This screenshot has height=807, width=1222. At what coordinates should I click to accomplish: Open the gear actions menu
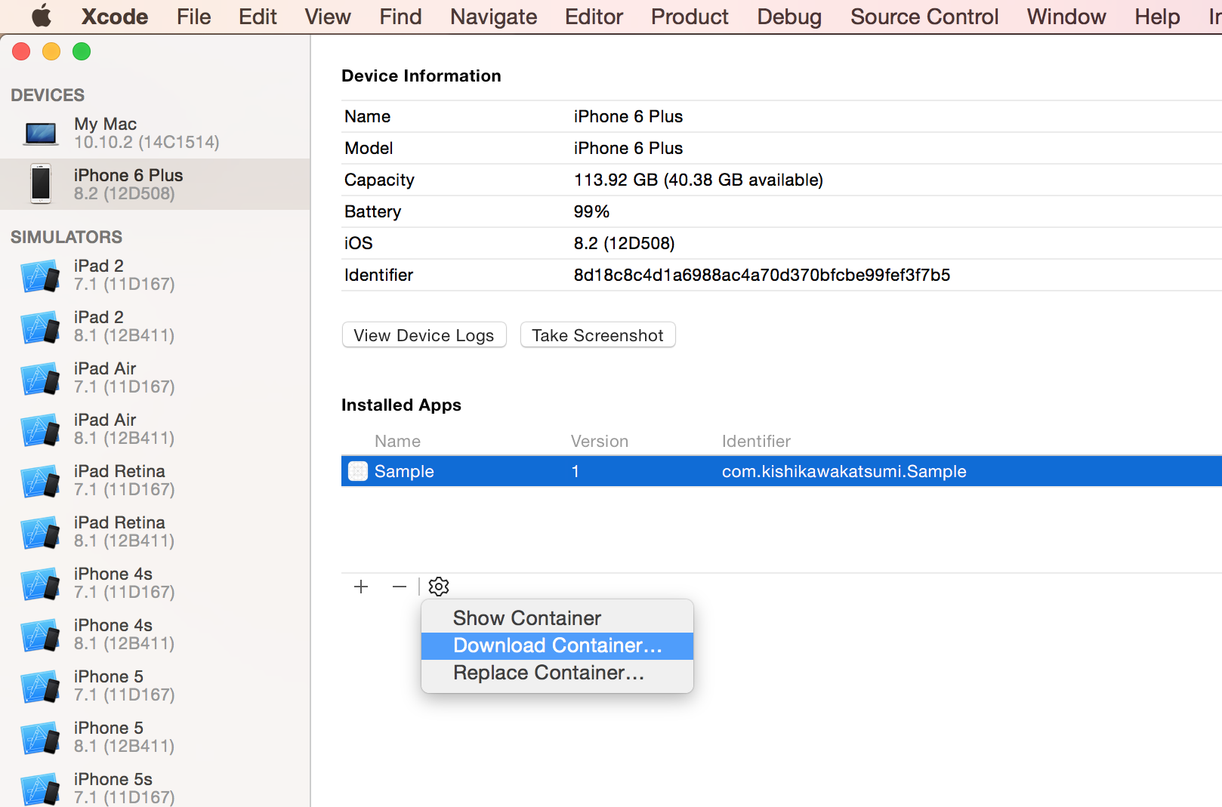click(x=439, y=587)
